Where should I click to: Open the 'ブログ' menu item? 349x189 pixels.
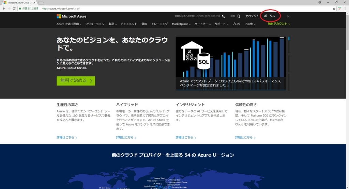click(236, 24)
